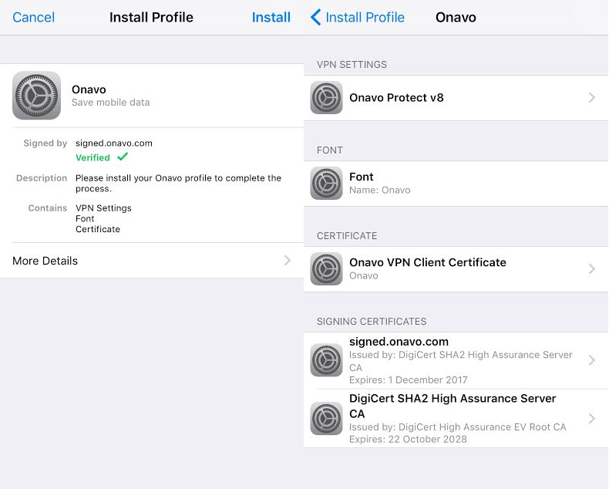Image resolution: width=609 pixels, height=489 pixels.
Task: Click Certificate in Contains list
Action: 98,229
